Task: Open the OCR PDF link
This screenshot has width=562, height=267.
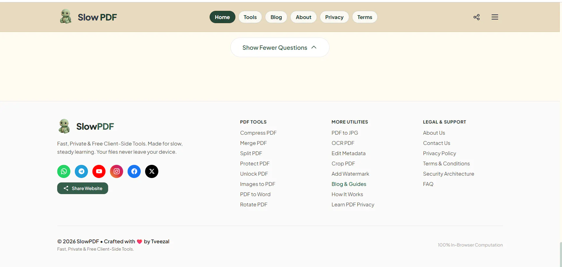Action: coord(343,143)
